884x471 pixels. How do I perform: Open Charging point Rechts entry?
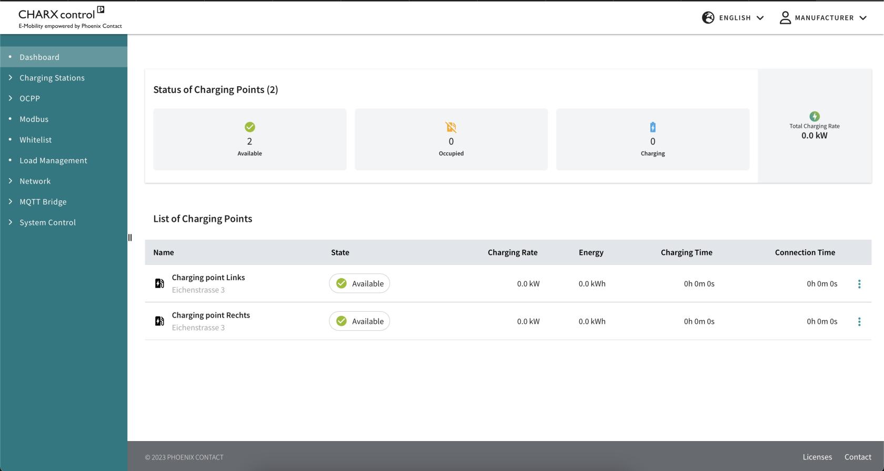click(x=211, y=315)
